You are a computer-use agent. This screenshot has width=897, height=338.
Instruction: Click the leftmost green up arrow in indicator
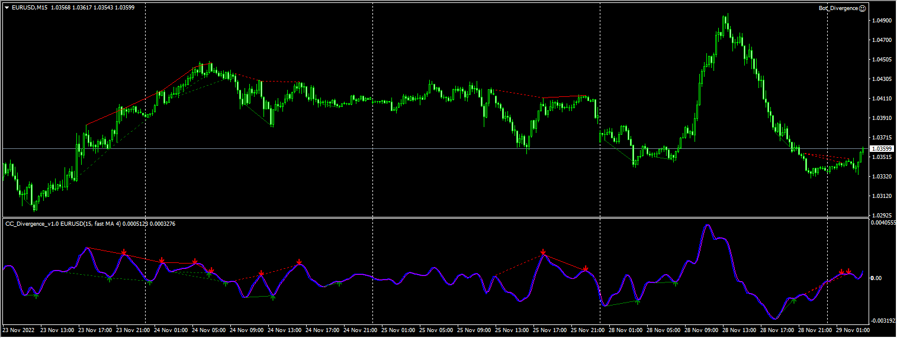(36, 295)
